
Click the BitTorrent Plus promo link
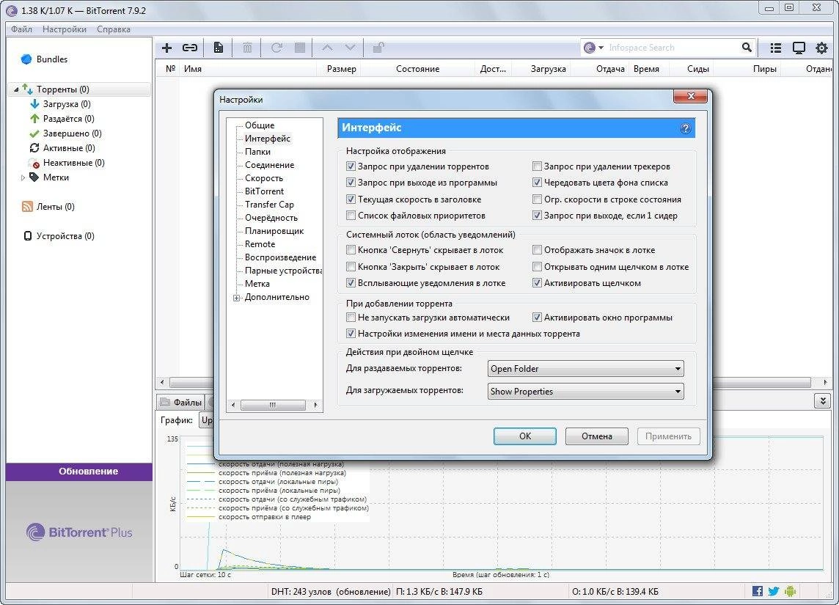(79, 532)
